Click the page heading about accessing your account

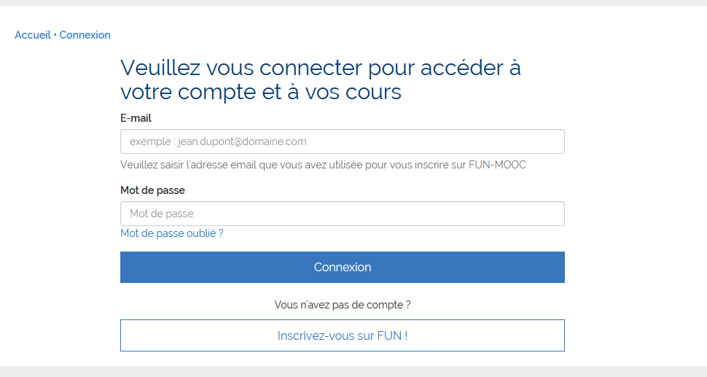(x=321, y=80)
